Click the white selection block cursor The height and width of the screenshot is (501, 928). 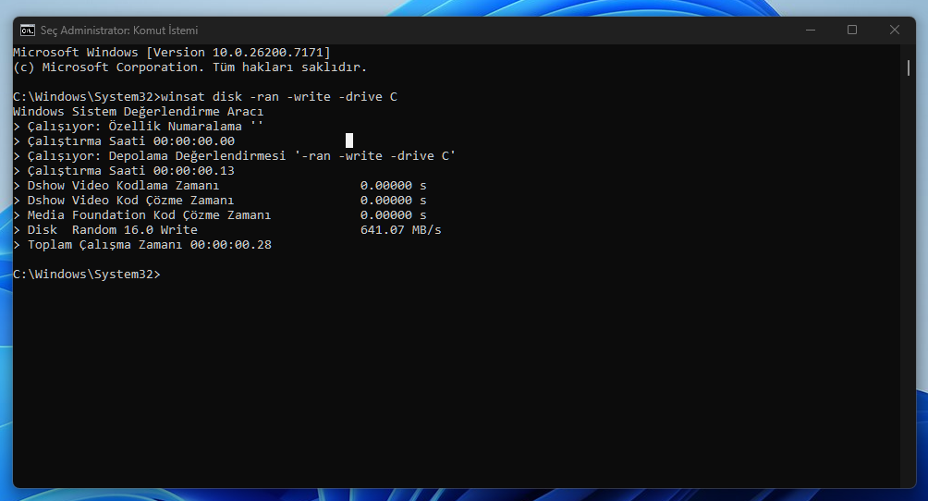(x=349, y=141)
